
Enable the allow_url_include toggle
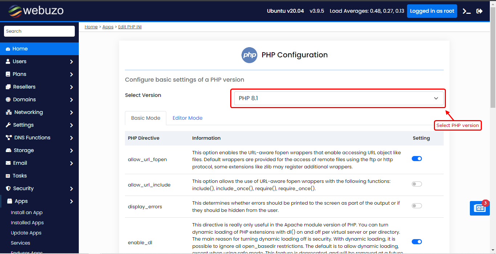(416, 184)
